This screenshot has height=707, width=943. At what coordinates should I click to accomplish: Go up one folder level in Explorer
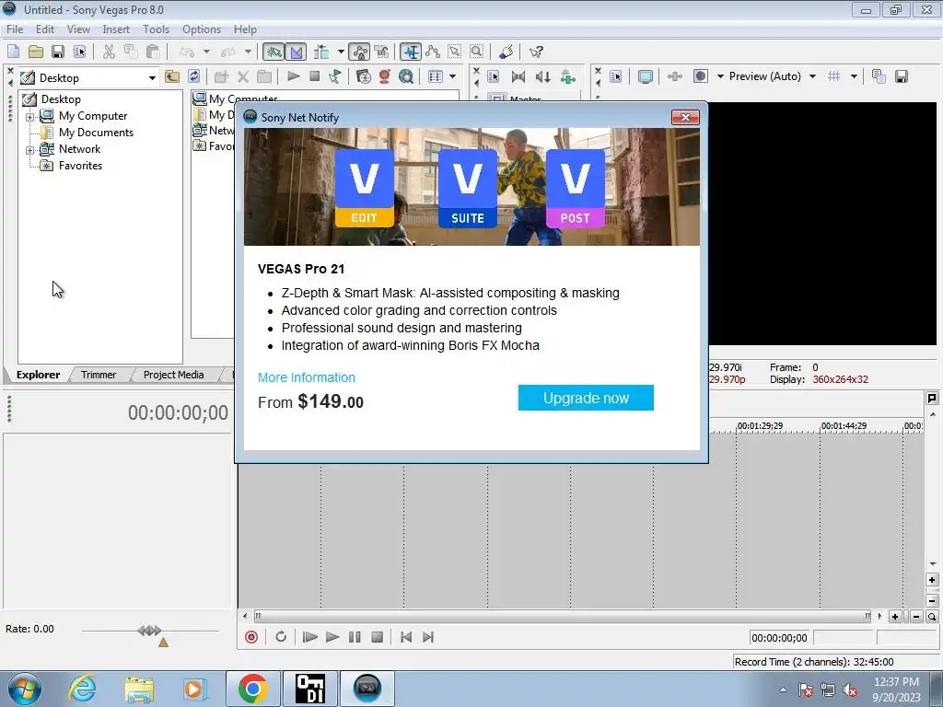point(172,76)
